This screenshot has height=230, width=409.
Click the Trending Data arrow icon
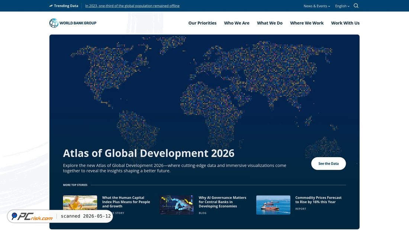[x=51, y=6]
